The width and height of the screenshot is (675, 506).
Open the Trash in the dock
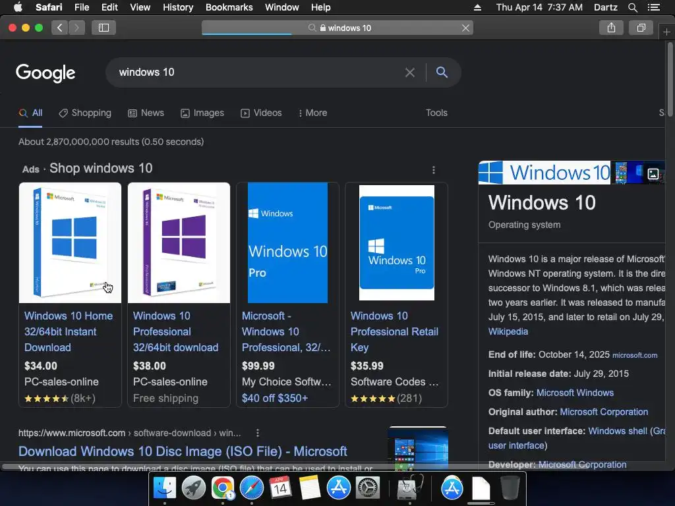click(510, 488)
